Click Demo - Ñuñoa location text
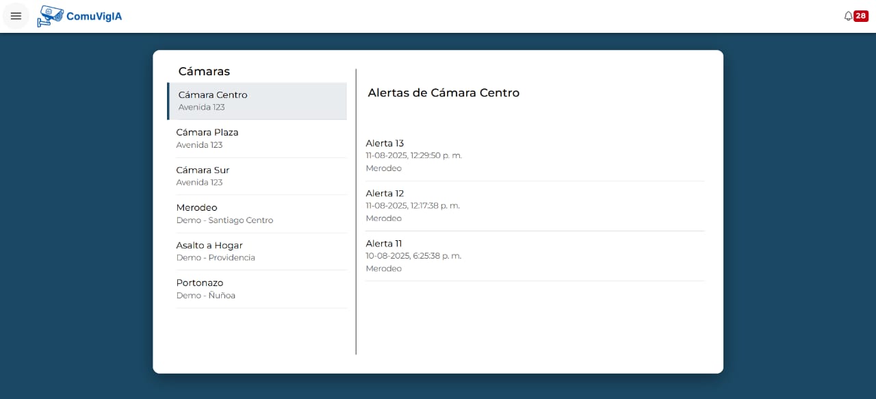 205,296
